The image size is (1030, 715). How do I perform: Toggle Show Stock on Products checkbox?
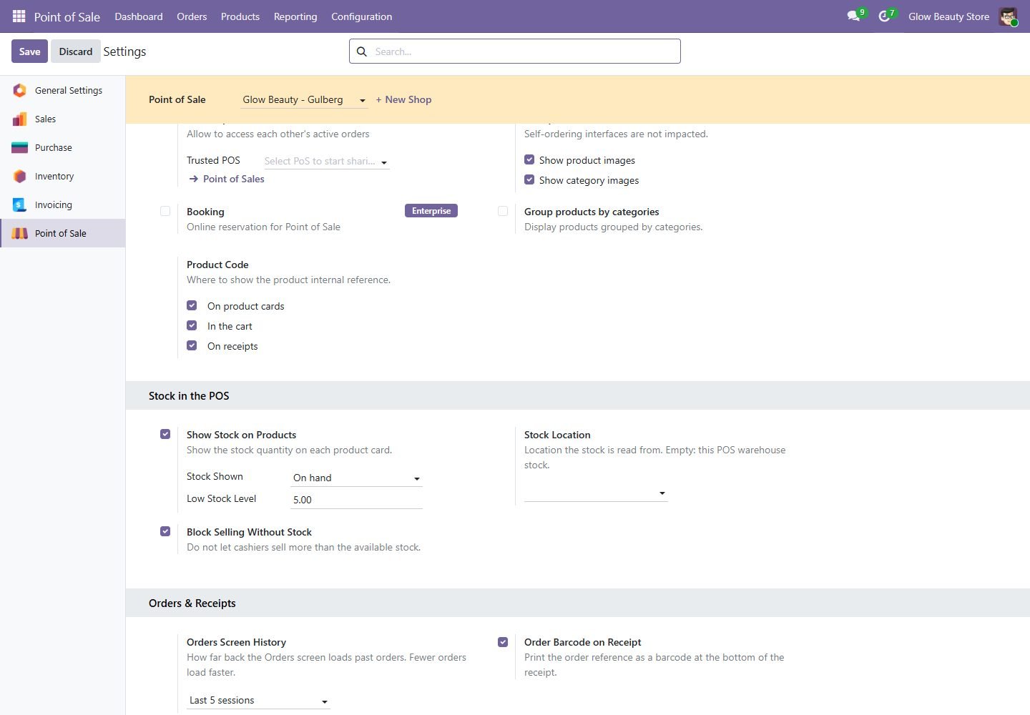point(165,434)
